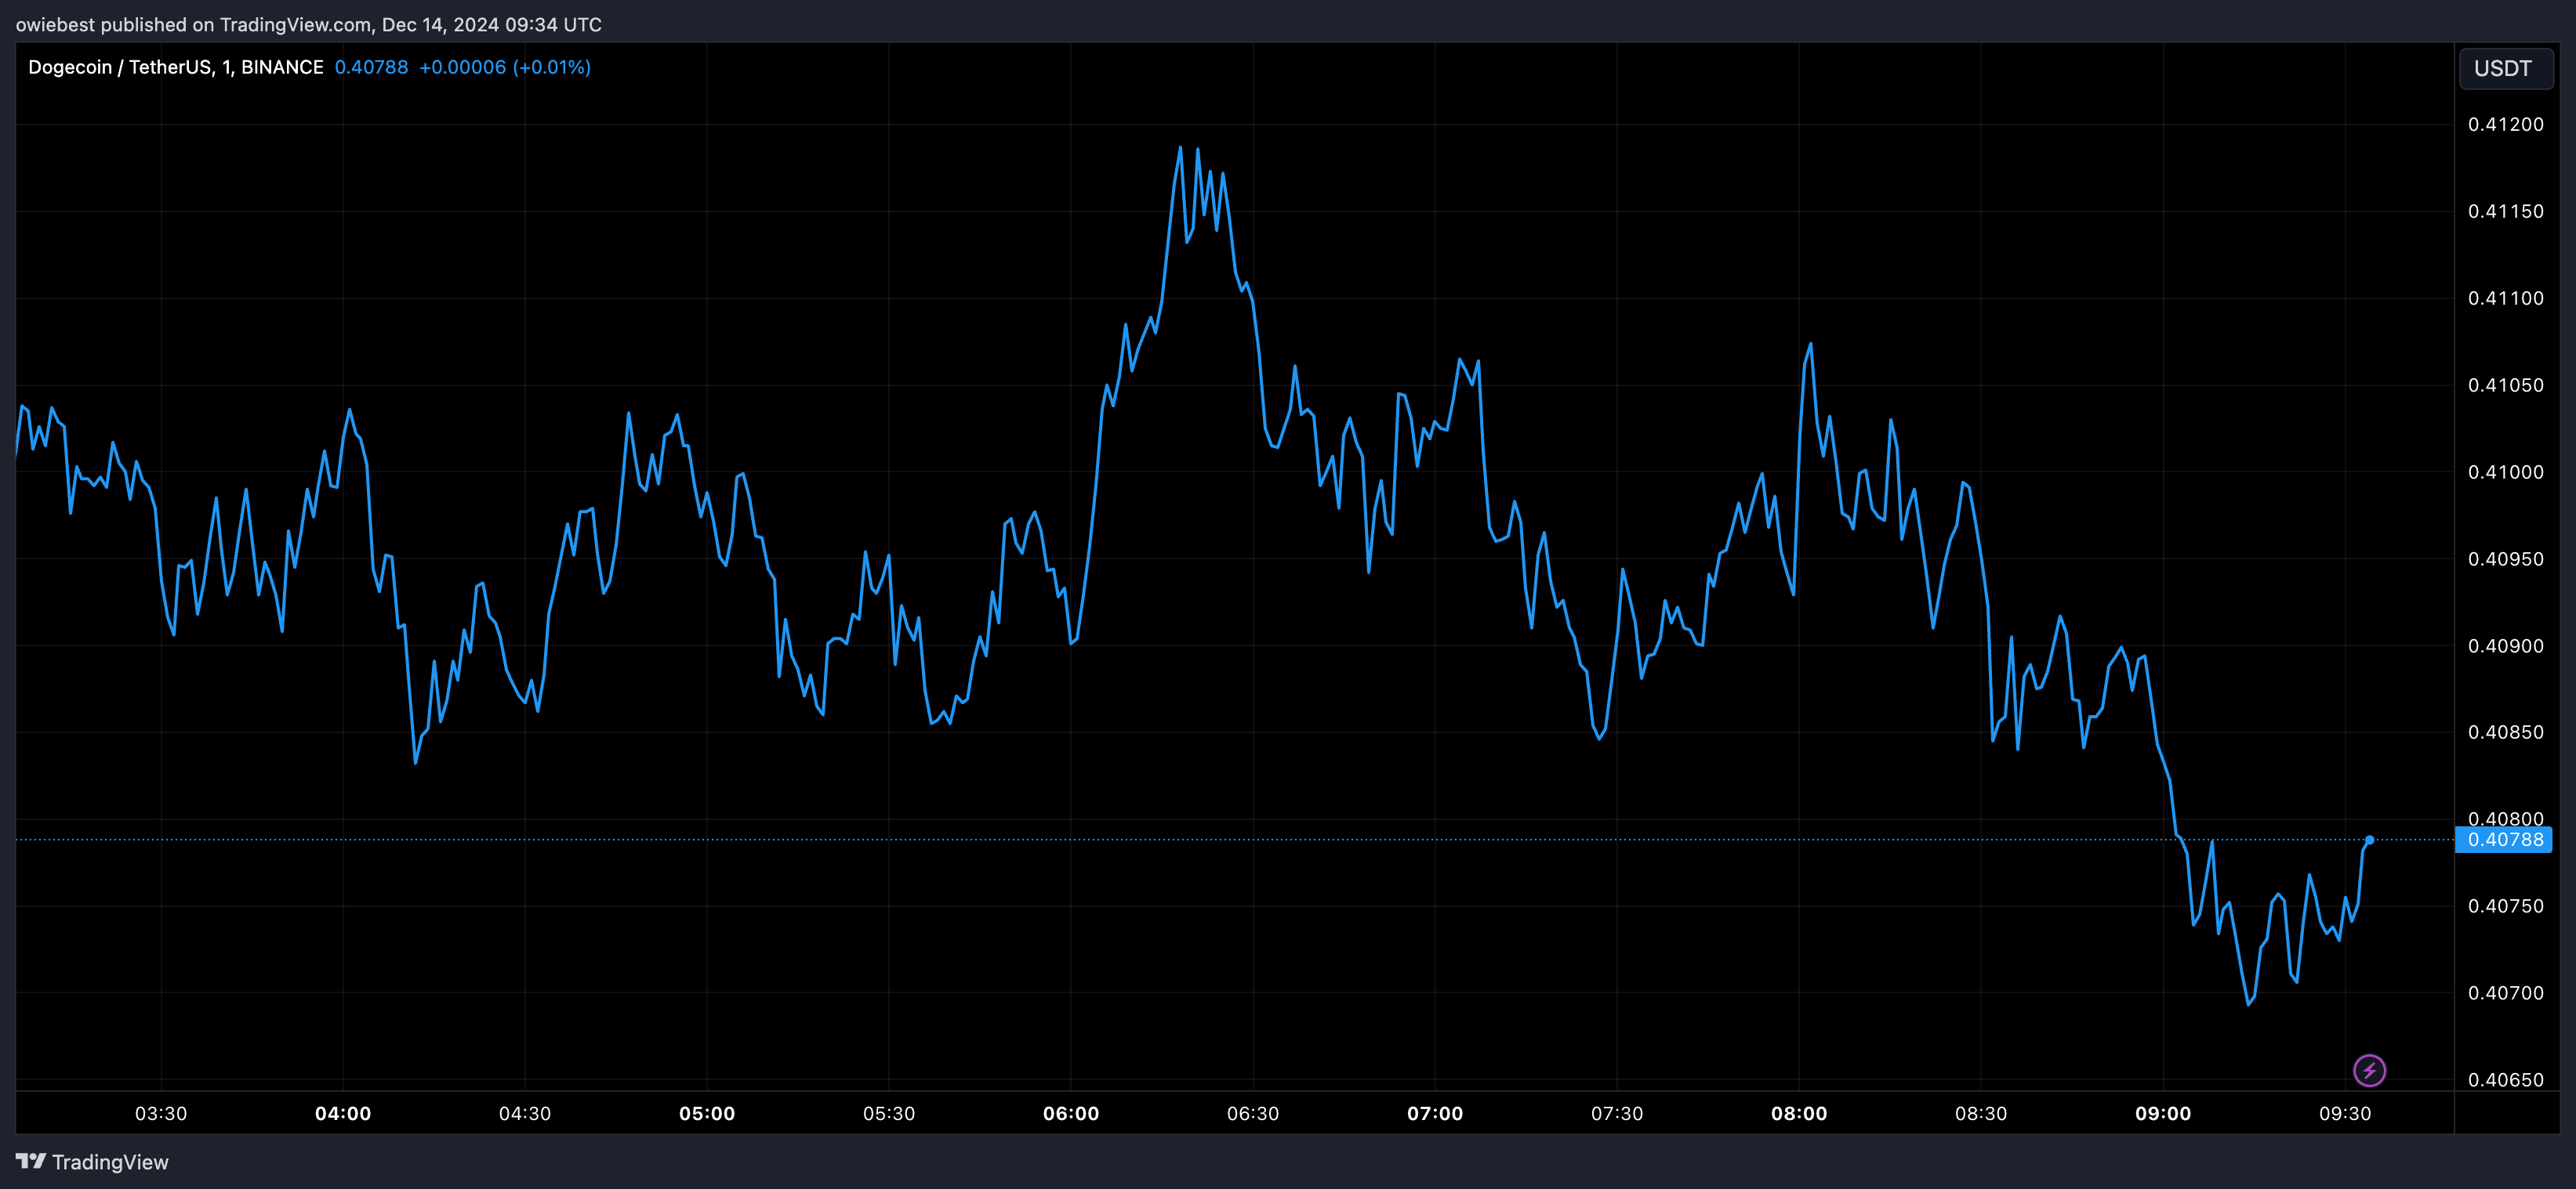
Task: Click the 09:30 time axis label
Action: click(2345, 1113)
